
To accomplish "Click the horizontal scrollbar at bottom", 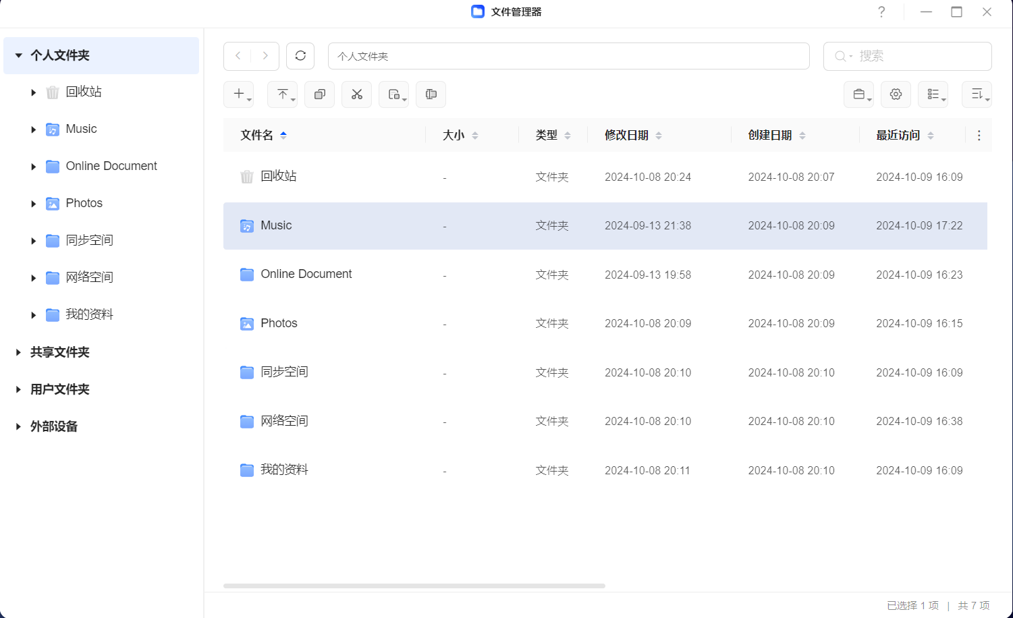I will (x=414, y=586).
